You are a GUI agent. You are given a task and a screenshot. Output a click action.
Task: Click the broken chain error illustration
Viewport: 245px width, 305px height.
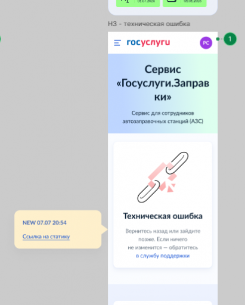(163, 178)
